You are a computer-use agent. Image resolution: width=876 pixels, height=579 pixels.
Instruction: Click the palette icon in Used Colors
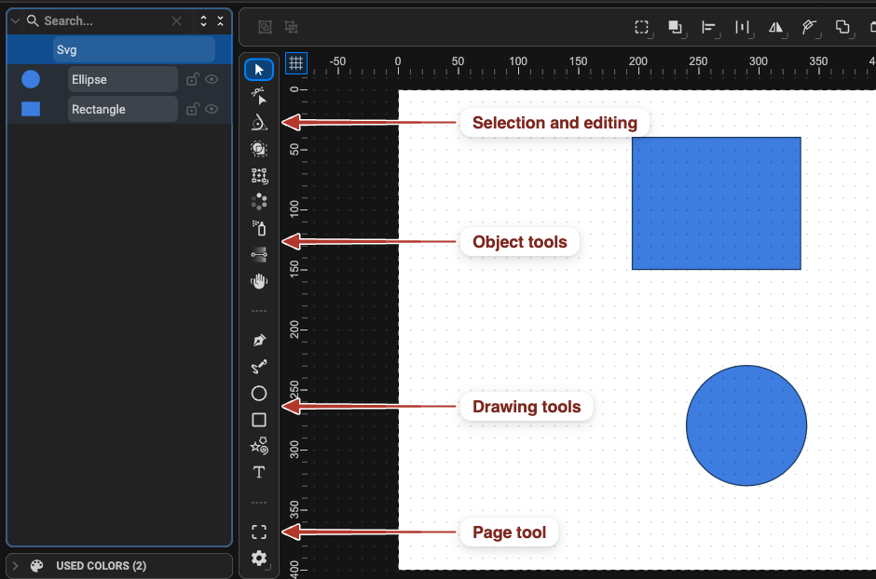37,566
